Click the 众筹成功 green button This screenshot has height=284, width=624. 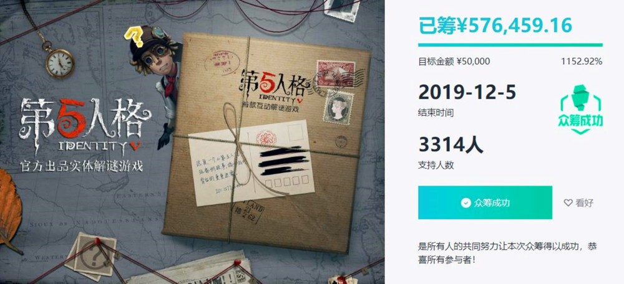pyautogui.click(x=485, y=202)
